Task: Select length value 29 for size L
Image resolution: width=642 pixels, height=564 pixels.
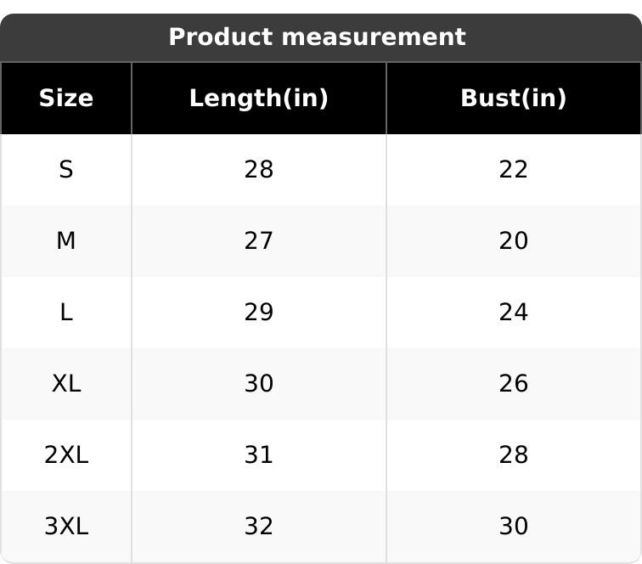Action: (x=258, y=313)
